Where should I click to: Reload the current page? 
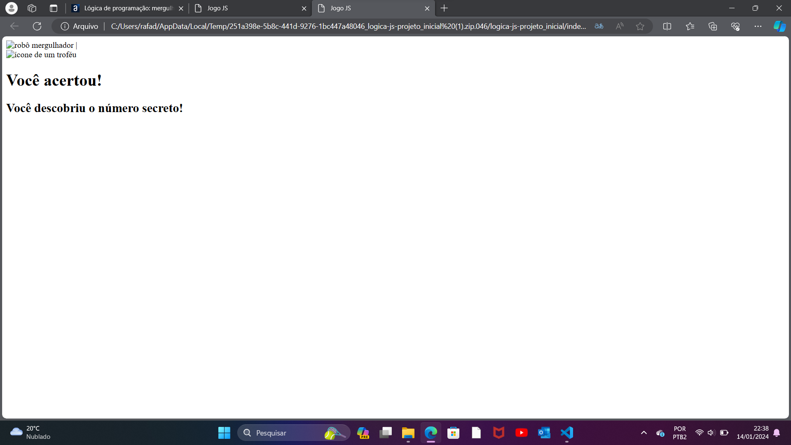tap(37, 26)
